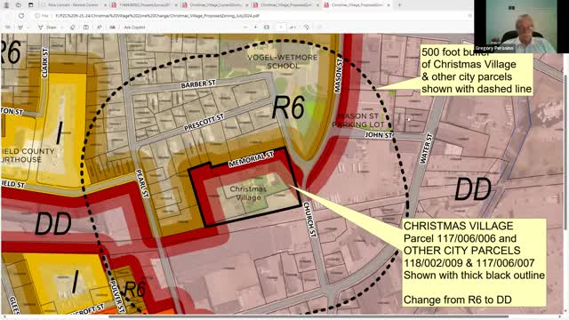This screenshot has height=320, width=569.
Task: Click 'Parcel 117/006/006 and' callout line
Action: pyautogui.click(x=460, y=238)
